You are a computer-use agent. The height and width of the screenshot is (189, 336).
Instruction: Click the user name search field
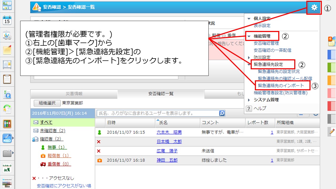click(158, 113)
